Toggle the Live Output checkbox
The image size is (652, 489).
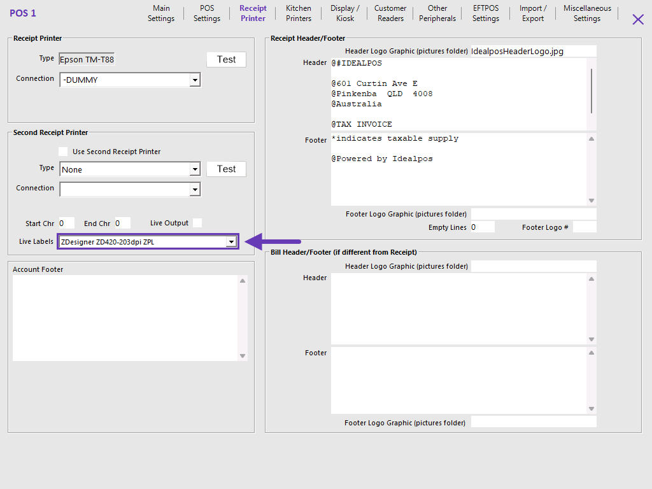(197, 223)
